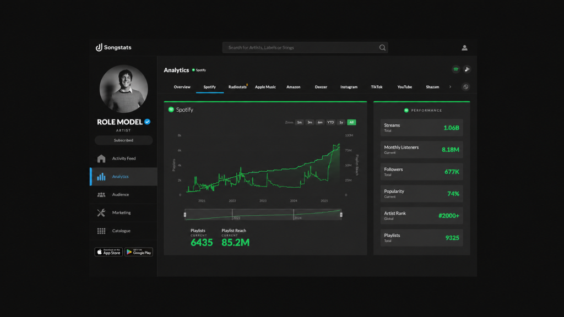Viewport: 564px width, 317px height.
Task: Open the Instagram tab
Action: [349, 87]
